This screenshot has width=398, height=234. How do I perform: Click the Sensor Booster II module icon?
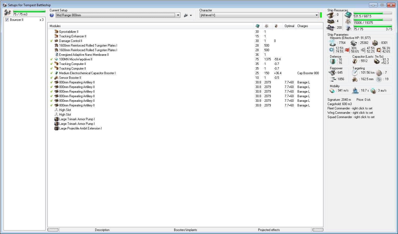pos(56,78)
